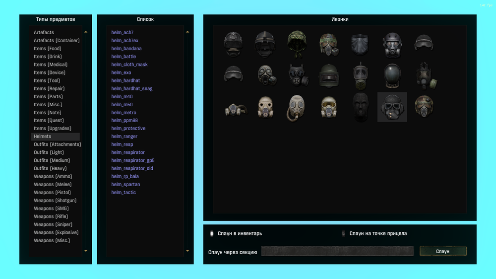Switch to Weapons (Sniper) category
Image resolution: width=496 pixels, height=279 pixels.
tap(53, 224)
